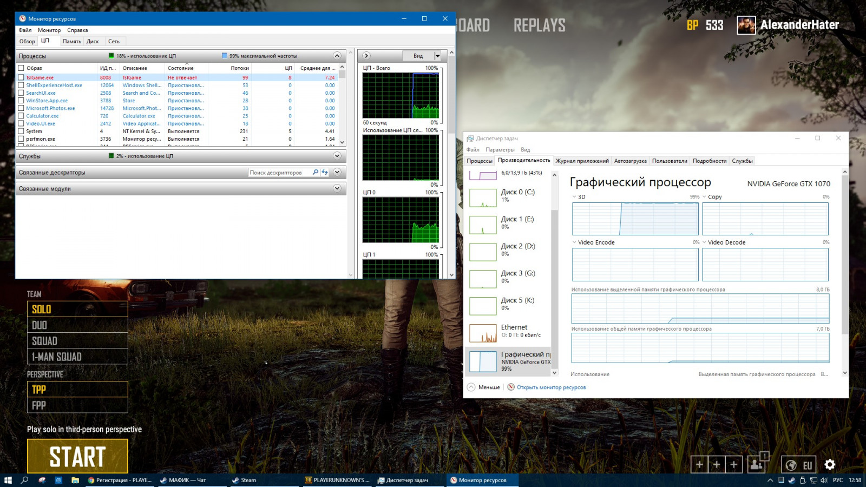Click the search magnifier in handle search box

[x=315, y=173]
